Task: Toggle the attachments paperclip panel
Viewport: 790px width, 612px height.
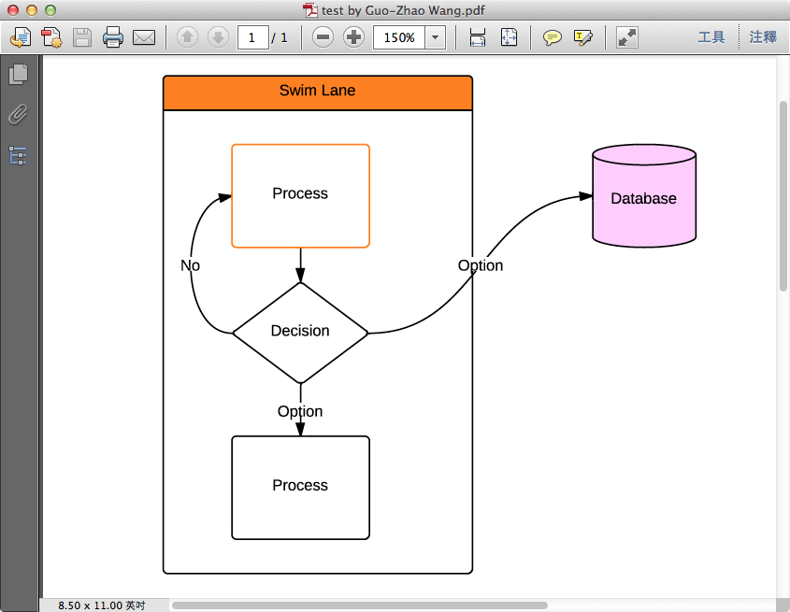Action: (x=18, y=115)
